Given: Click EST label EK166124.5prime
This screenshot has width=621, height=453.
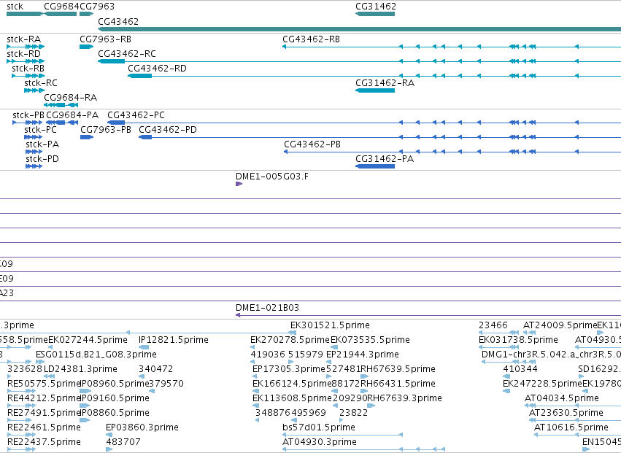Looking at the screenshot, I should [292, 384].
